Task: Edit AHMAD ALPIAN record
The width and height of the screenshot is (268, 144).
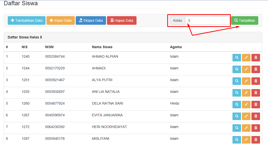Action: (246, 57)
